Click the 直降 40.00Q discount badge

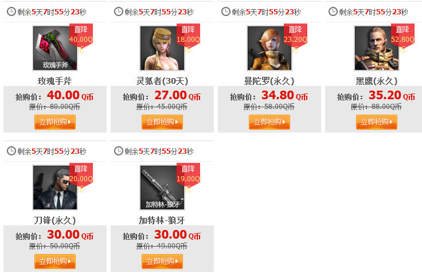point(81,36)
